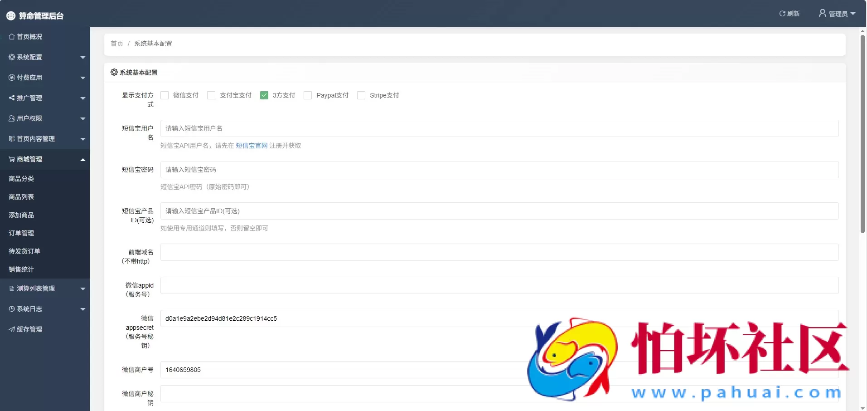Go to 首页 via breadcrumb
Viewport: 867px width, 411px height.
tap(117, 44)
